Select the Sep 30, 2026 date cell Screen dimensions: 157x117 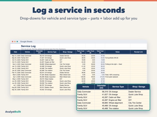click(x=16, y=89)
